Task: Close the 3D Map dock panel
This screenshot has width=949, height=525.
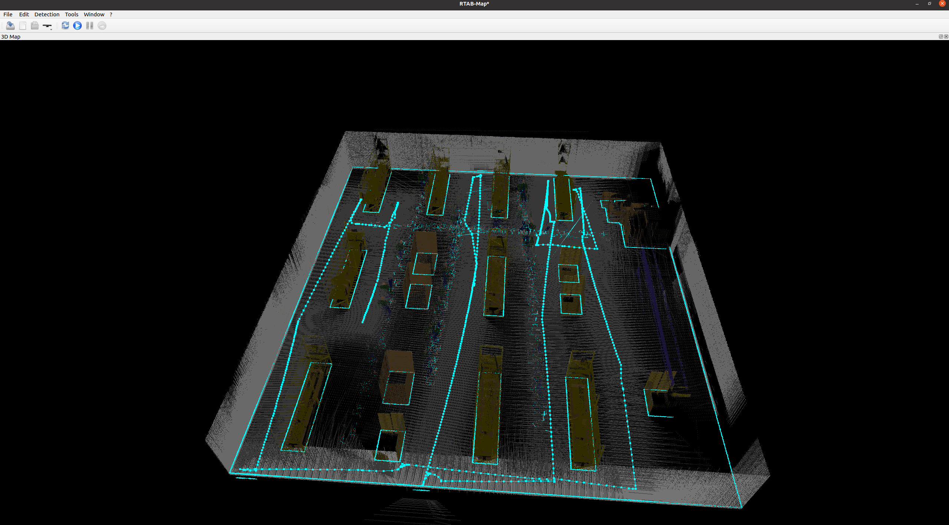Action: pos(946,36)
